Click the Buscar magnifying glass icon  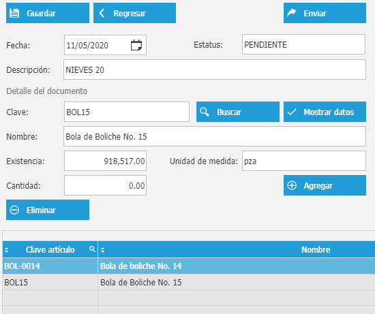(205, 112)
